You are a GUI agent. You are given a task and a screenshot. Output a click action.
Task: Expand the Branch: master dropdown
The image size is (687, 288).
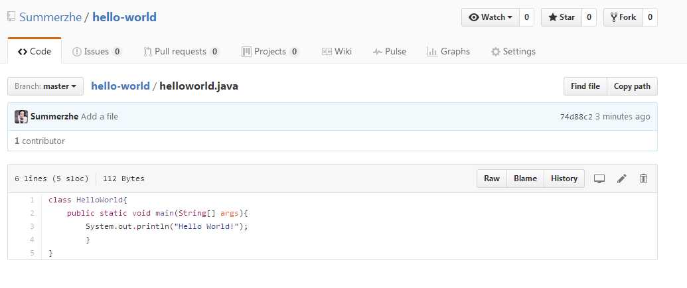46,86
